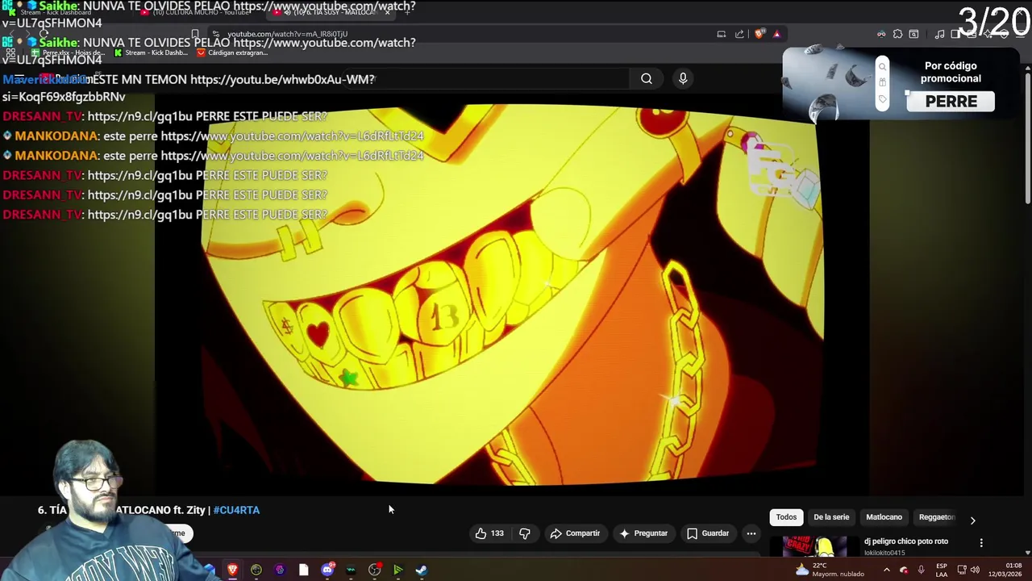1032x581 pixels.
Task: Open Stream - Kick Dashb bookmark
Action: tap(150, 52)
